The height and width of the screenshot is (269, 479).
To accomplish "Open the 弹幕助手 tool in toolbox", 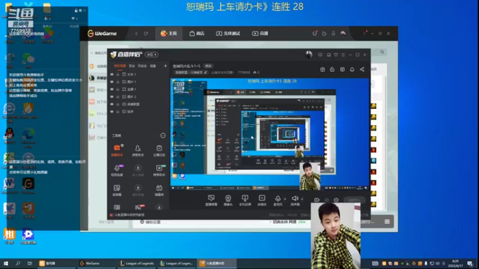I will click(117, 151).
